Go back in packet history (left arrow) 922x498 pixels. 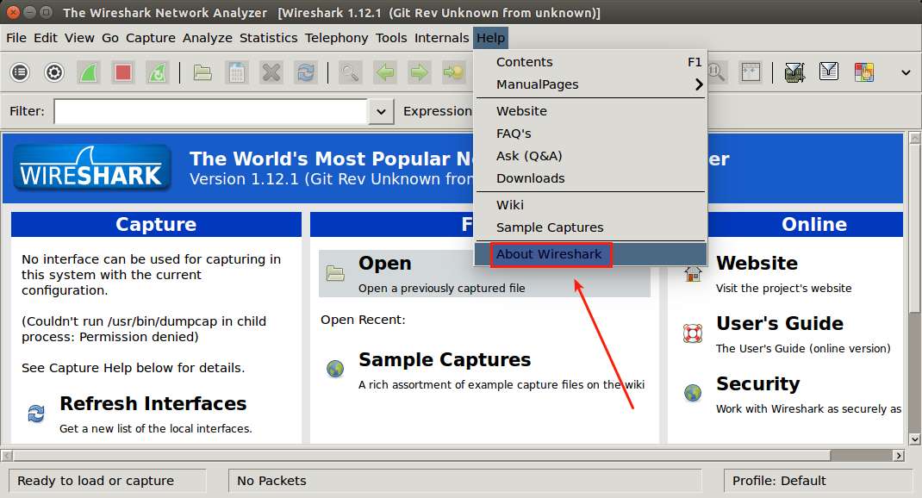pos(384,72)
